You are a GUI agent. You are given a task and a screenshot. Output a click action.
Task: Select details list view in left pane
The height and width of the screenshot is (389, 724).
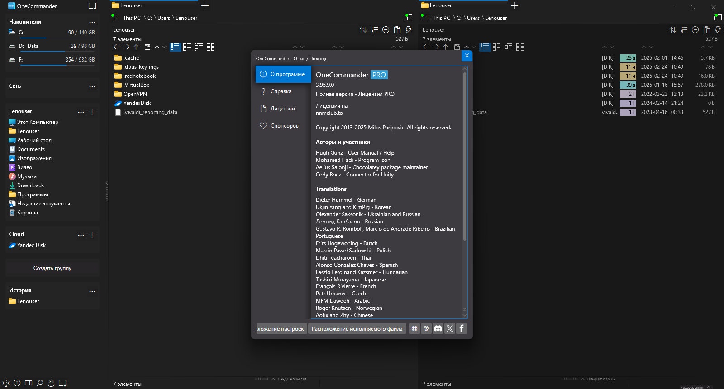176,47
